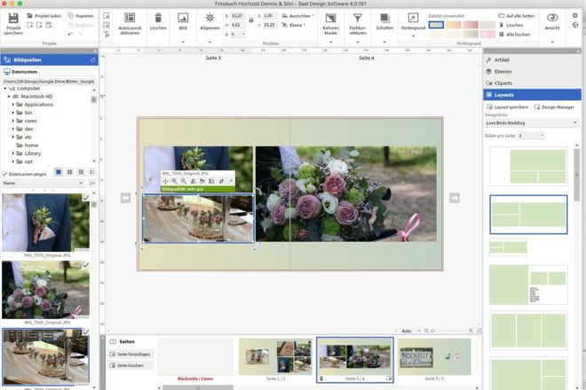Select the blue-outlined recent background swatch
586x390 pixels.
pyautogui.click(x=436, y=25)
